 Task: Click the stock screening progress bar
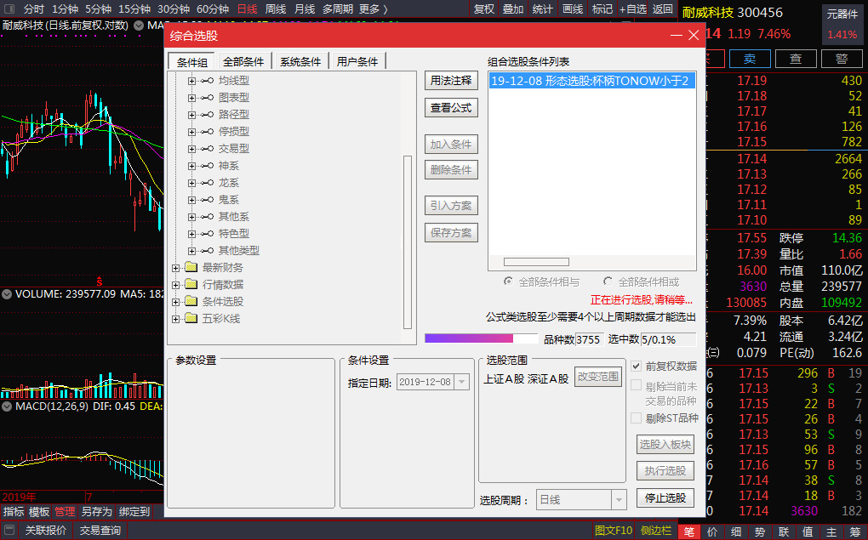coord(482,338)
